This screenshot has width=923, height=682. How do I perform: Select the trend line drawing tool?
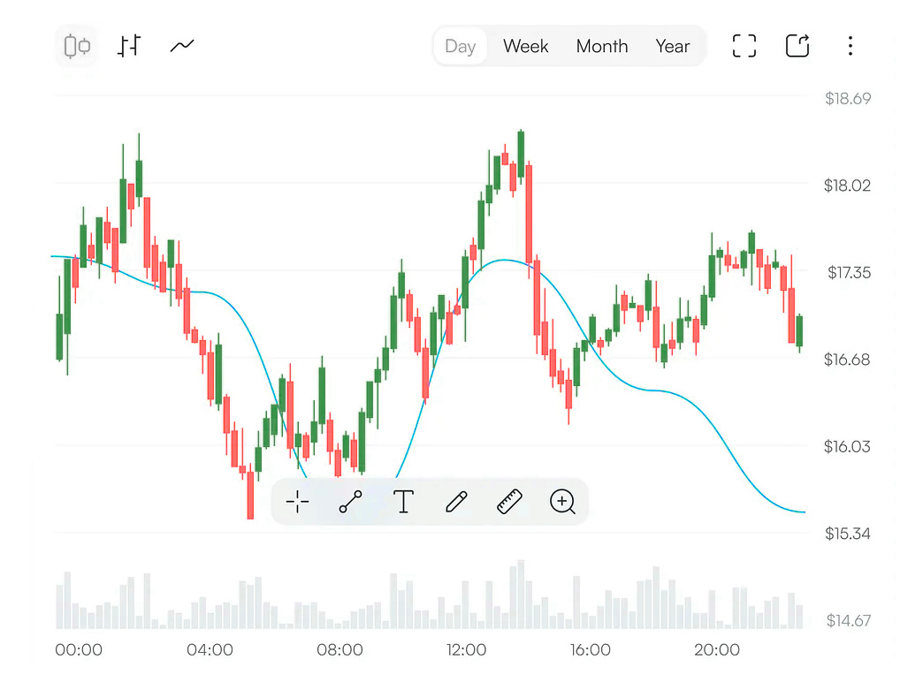350,502
